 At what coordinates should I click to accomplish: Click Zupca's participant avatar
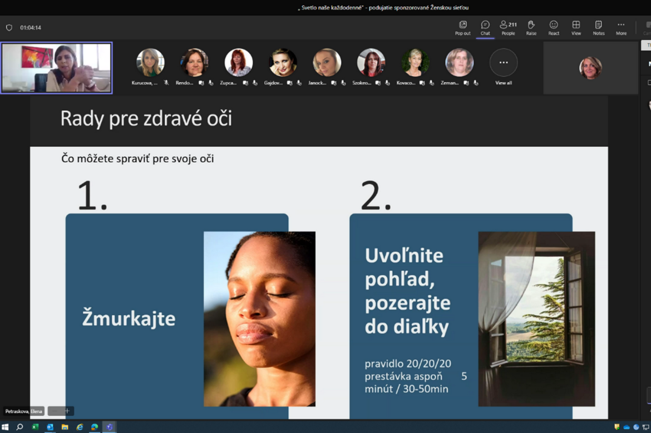239,62
